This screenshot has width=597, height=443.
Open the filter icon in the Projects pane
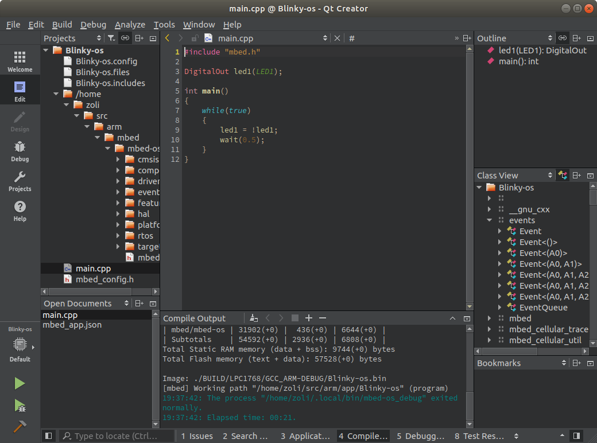[x=111, y=38]
